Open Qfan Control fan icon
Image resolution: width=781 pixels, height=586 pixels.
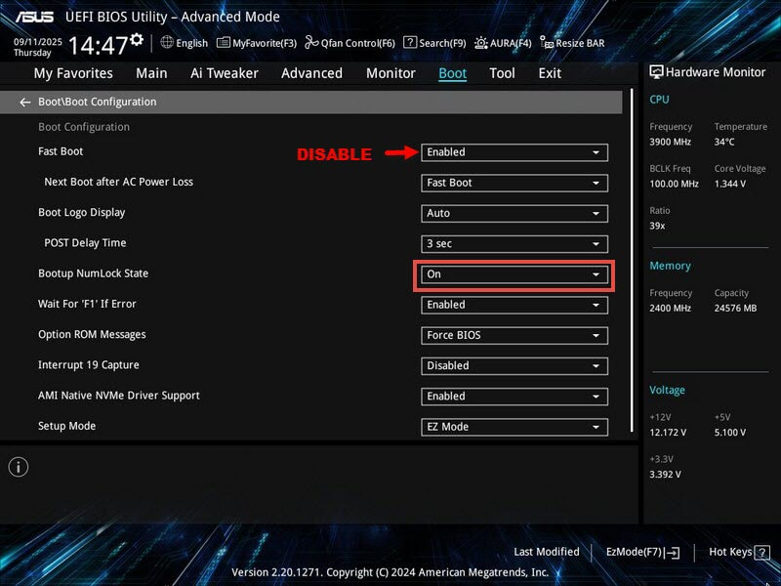click(311, 43)
